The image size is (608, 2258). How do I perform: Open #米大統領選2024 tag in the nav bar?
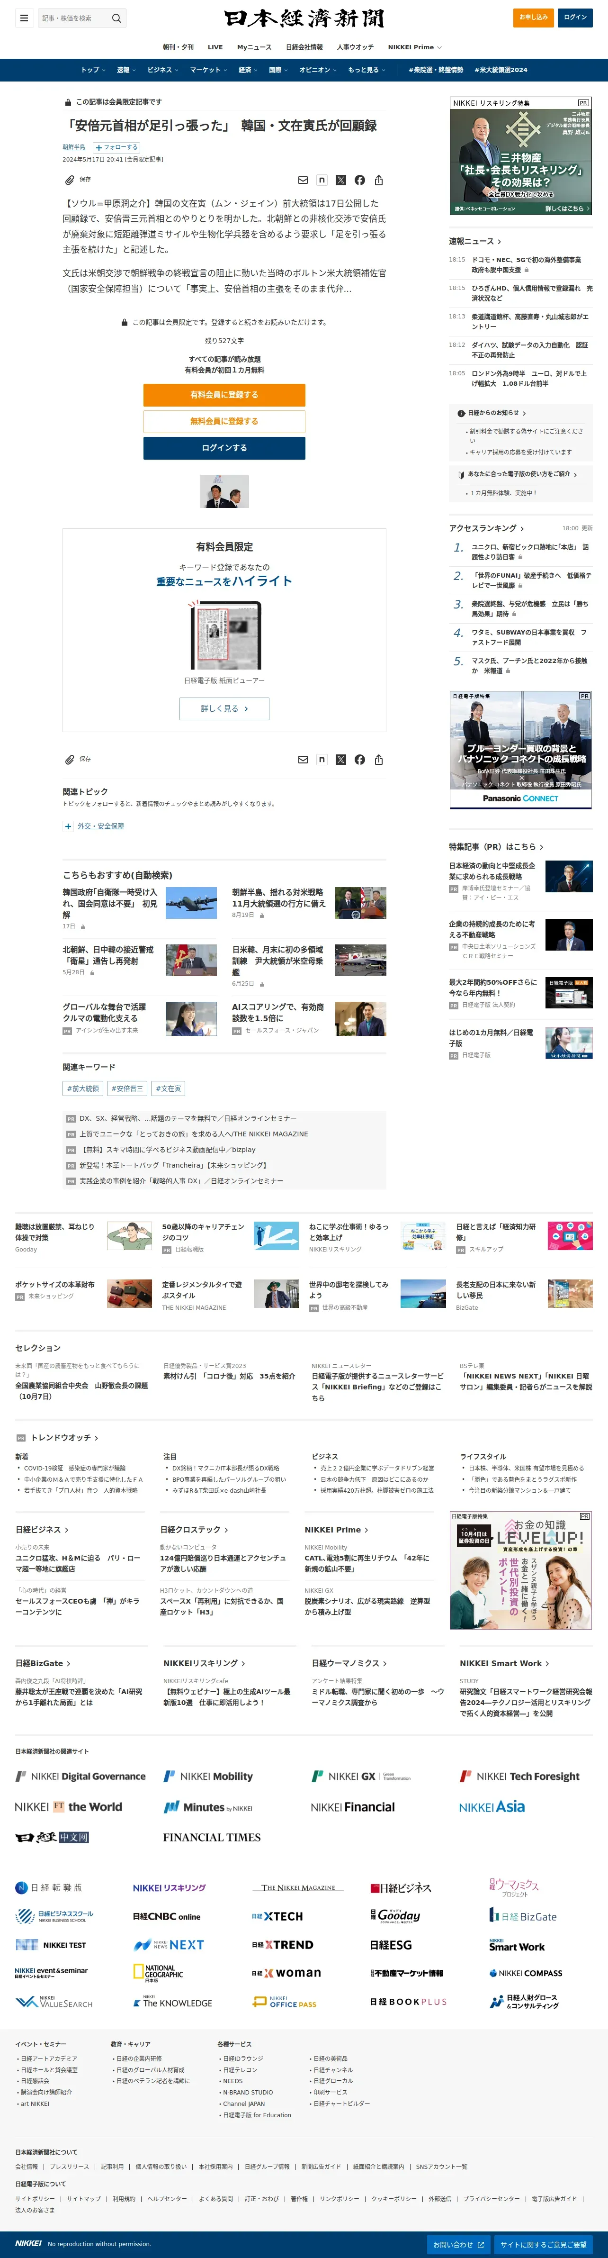(x=501, y=70)
